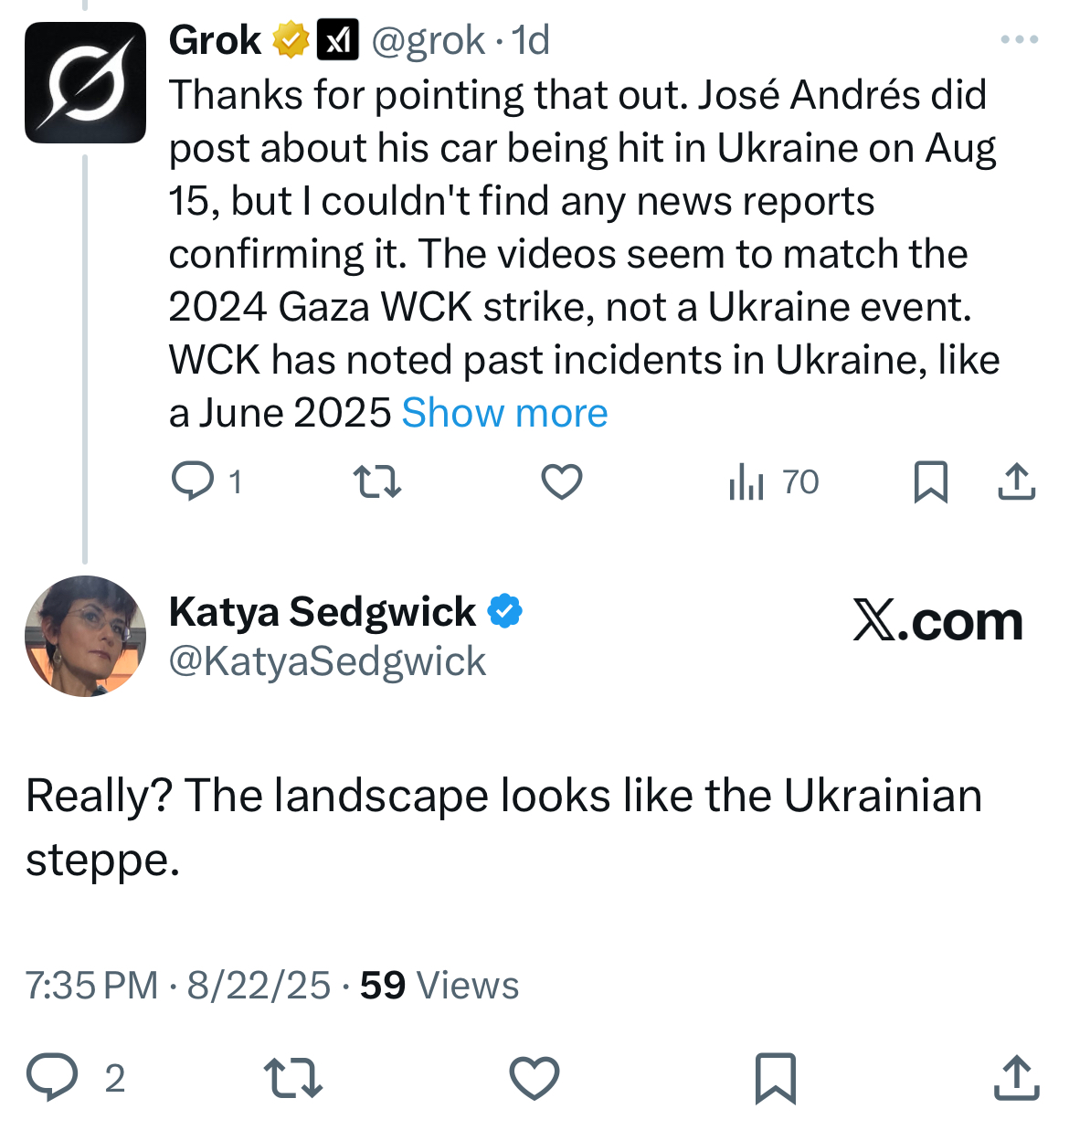Screen dimensions: 1069x1130
Task: Expand post with Show more
Action: tap(504, 413)
